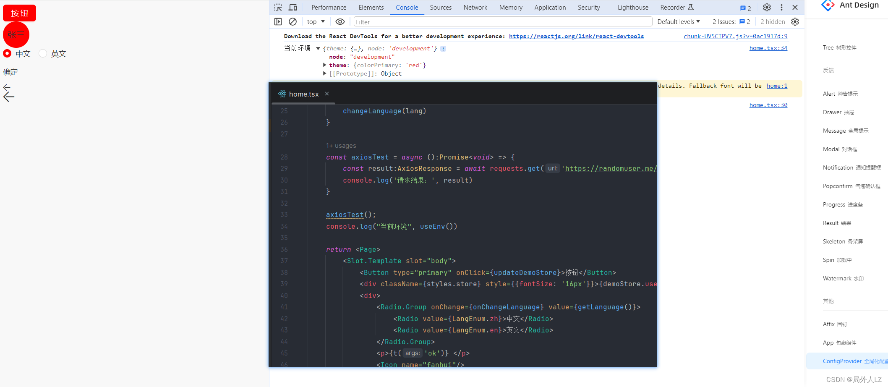888x387 pixels.
Task: Open Watermark 水印 in sidebar
Action: click(x=843, y=279)
